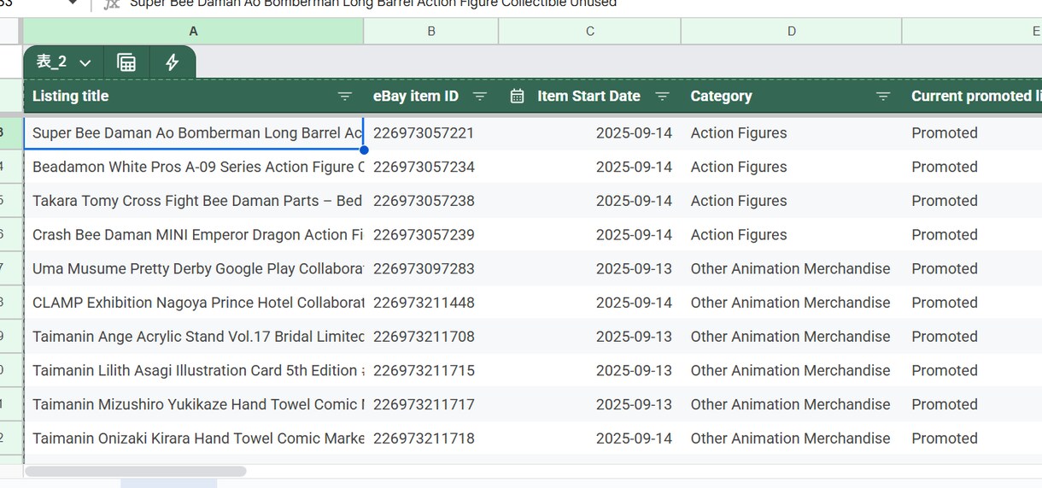Click into the formula bar text

tap(373, 3)
